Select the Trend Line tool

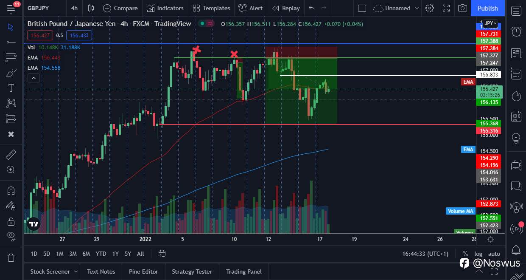[x=11, y=42]
